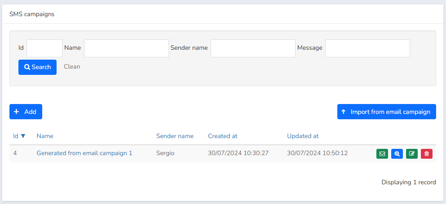View campaign details with magnifier icon
Image resolution: width=446 pixels, height=204 pixels.
point(397,154)
